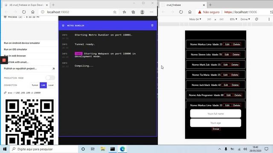
Task: Click the taskbar clock showing 18:40
Action: pyautogui.click(x=255, y=149)
